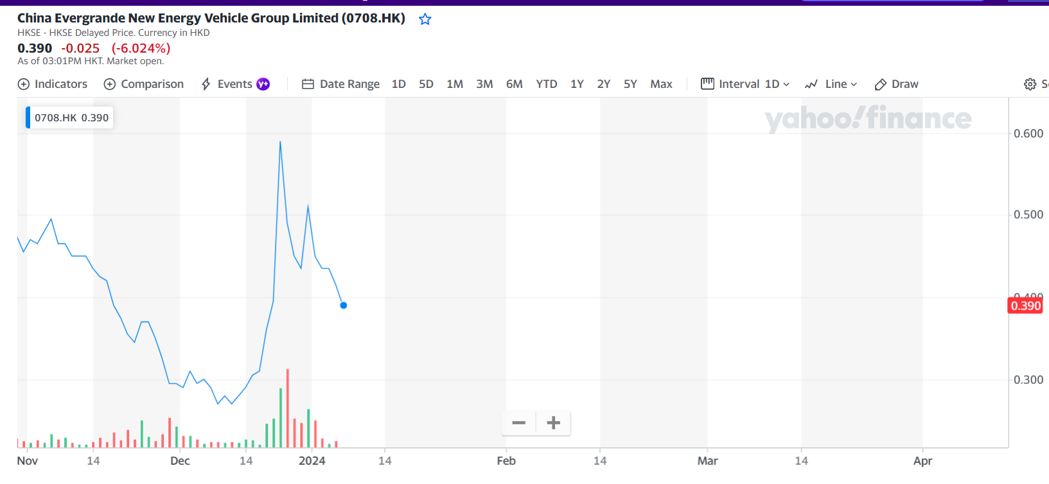Add 0708.HK to watchlist via star icon

pos(425,19)
